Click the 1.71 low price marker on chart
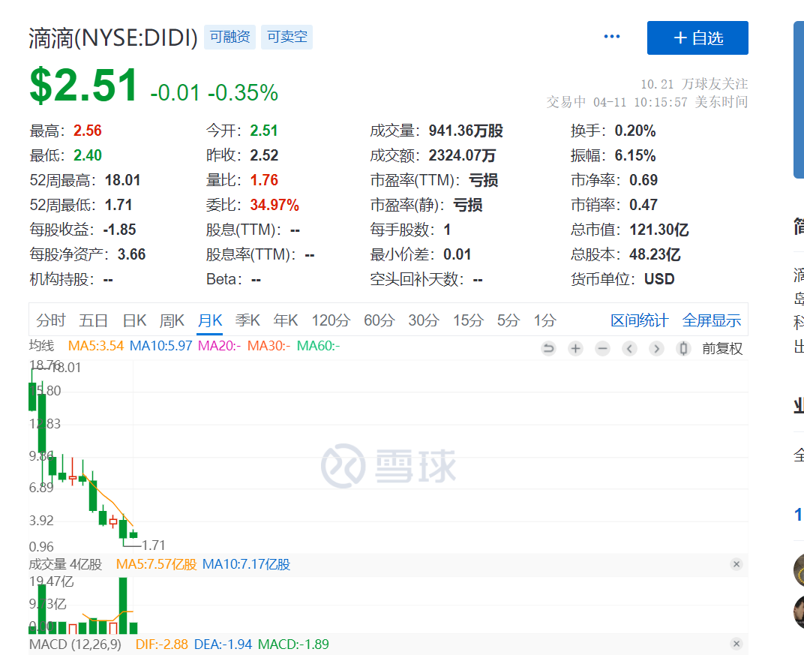The width and height of the screenshot is (804, 655). (153, 545)
